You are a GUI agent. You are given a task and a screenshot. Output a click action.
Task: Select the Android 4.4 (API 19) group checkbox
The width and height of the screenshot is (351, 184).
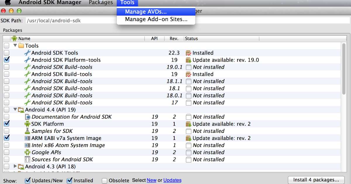[x=6, y=110]
